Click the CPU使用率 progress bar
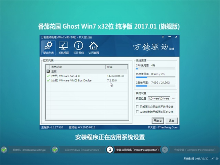Viewport: 220px width, 165px height. (155, 69)
